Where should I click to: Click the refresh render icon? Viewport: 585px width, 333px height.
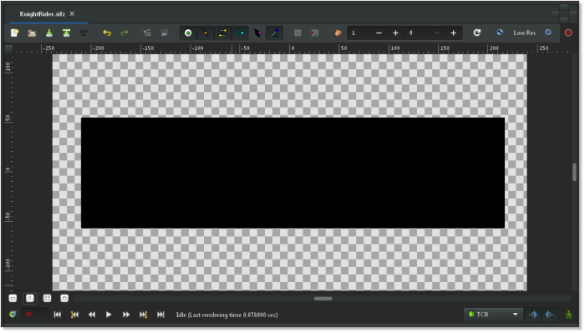pos(477,33)
